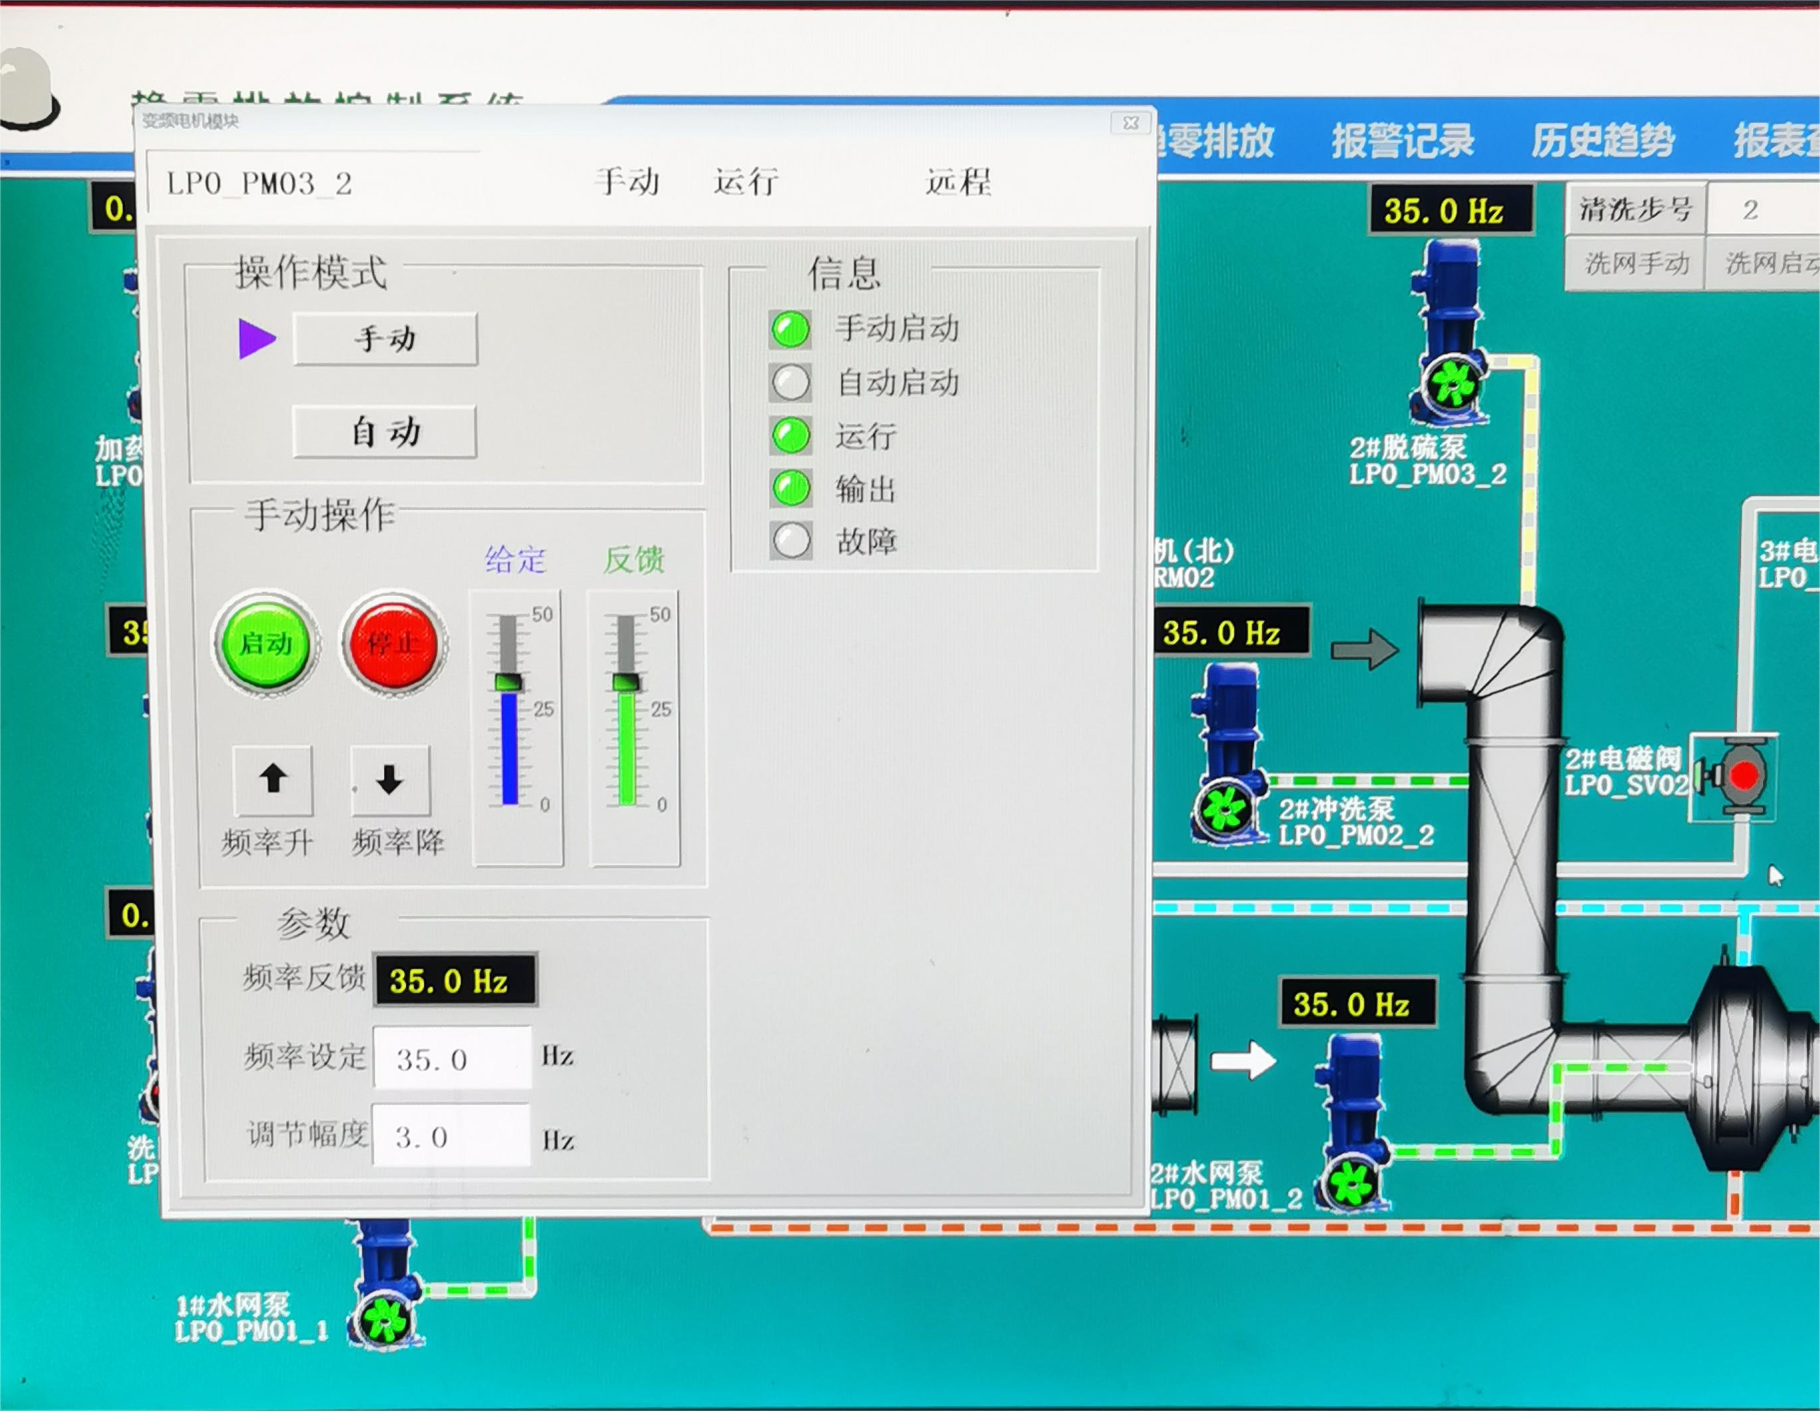Click the 1#水网泵 LPO_PM01_1 pump icon
Image resolution: width=1820 pixels, height=1411 pixels.
pyautogui.click(x=384, y=1283)
